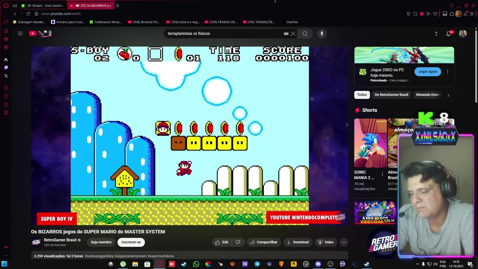This screenshot has height=269, width=478.
Task: Join channel with Seja membro
Action: pos(101,242)
